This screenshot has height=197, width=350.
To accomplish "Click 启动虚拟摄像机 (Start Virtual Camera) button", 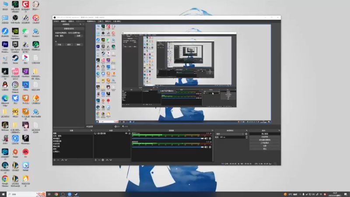I will tap(265, 140).
